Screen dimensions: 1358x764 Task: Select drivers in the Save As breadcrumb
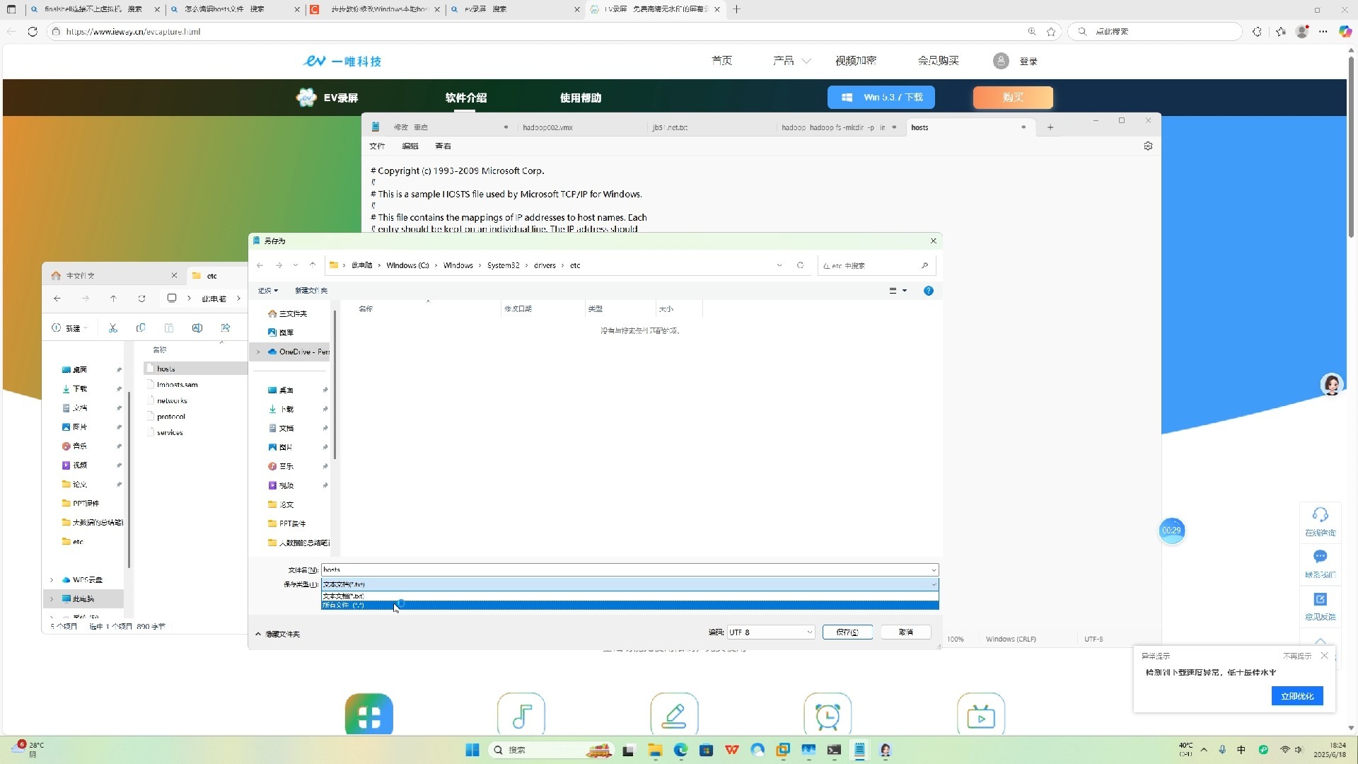click(545, 265)
